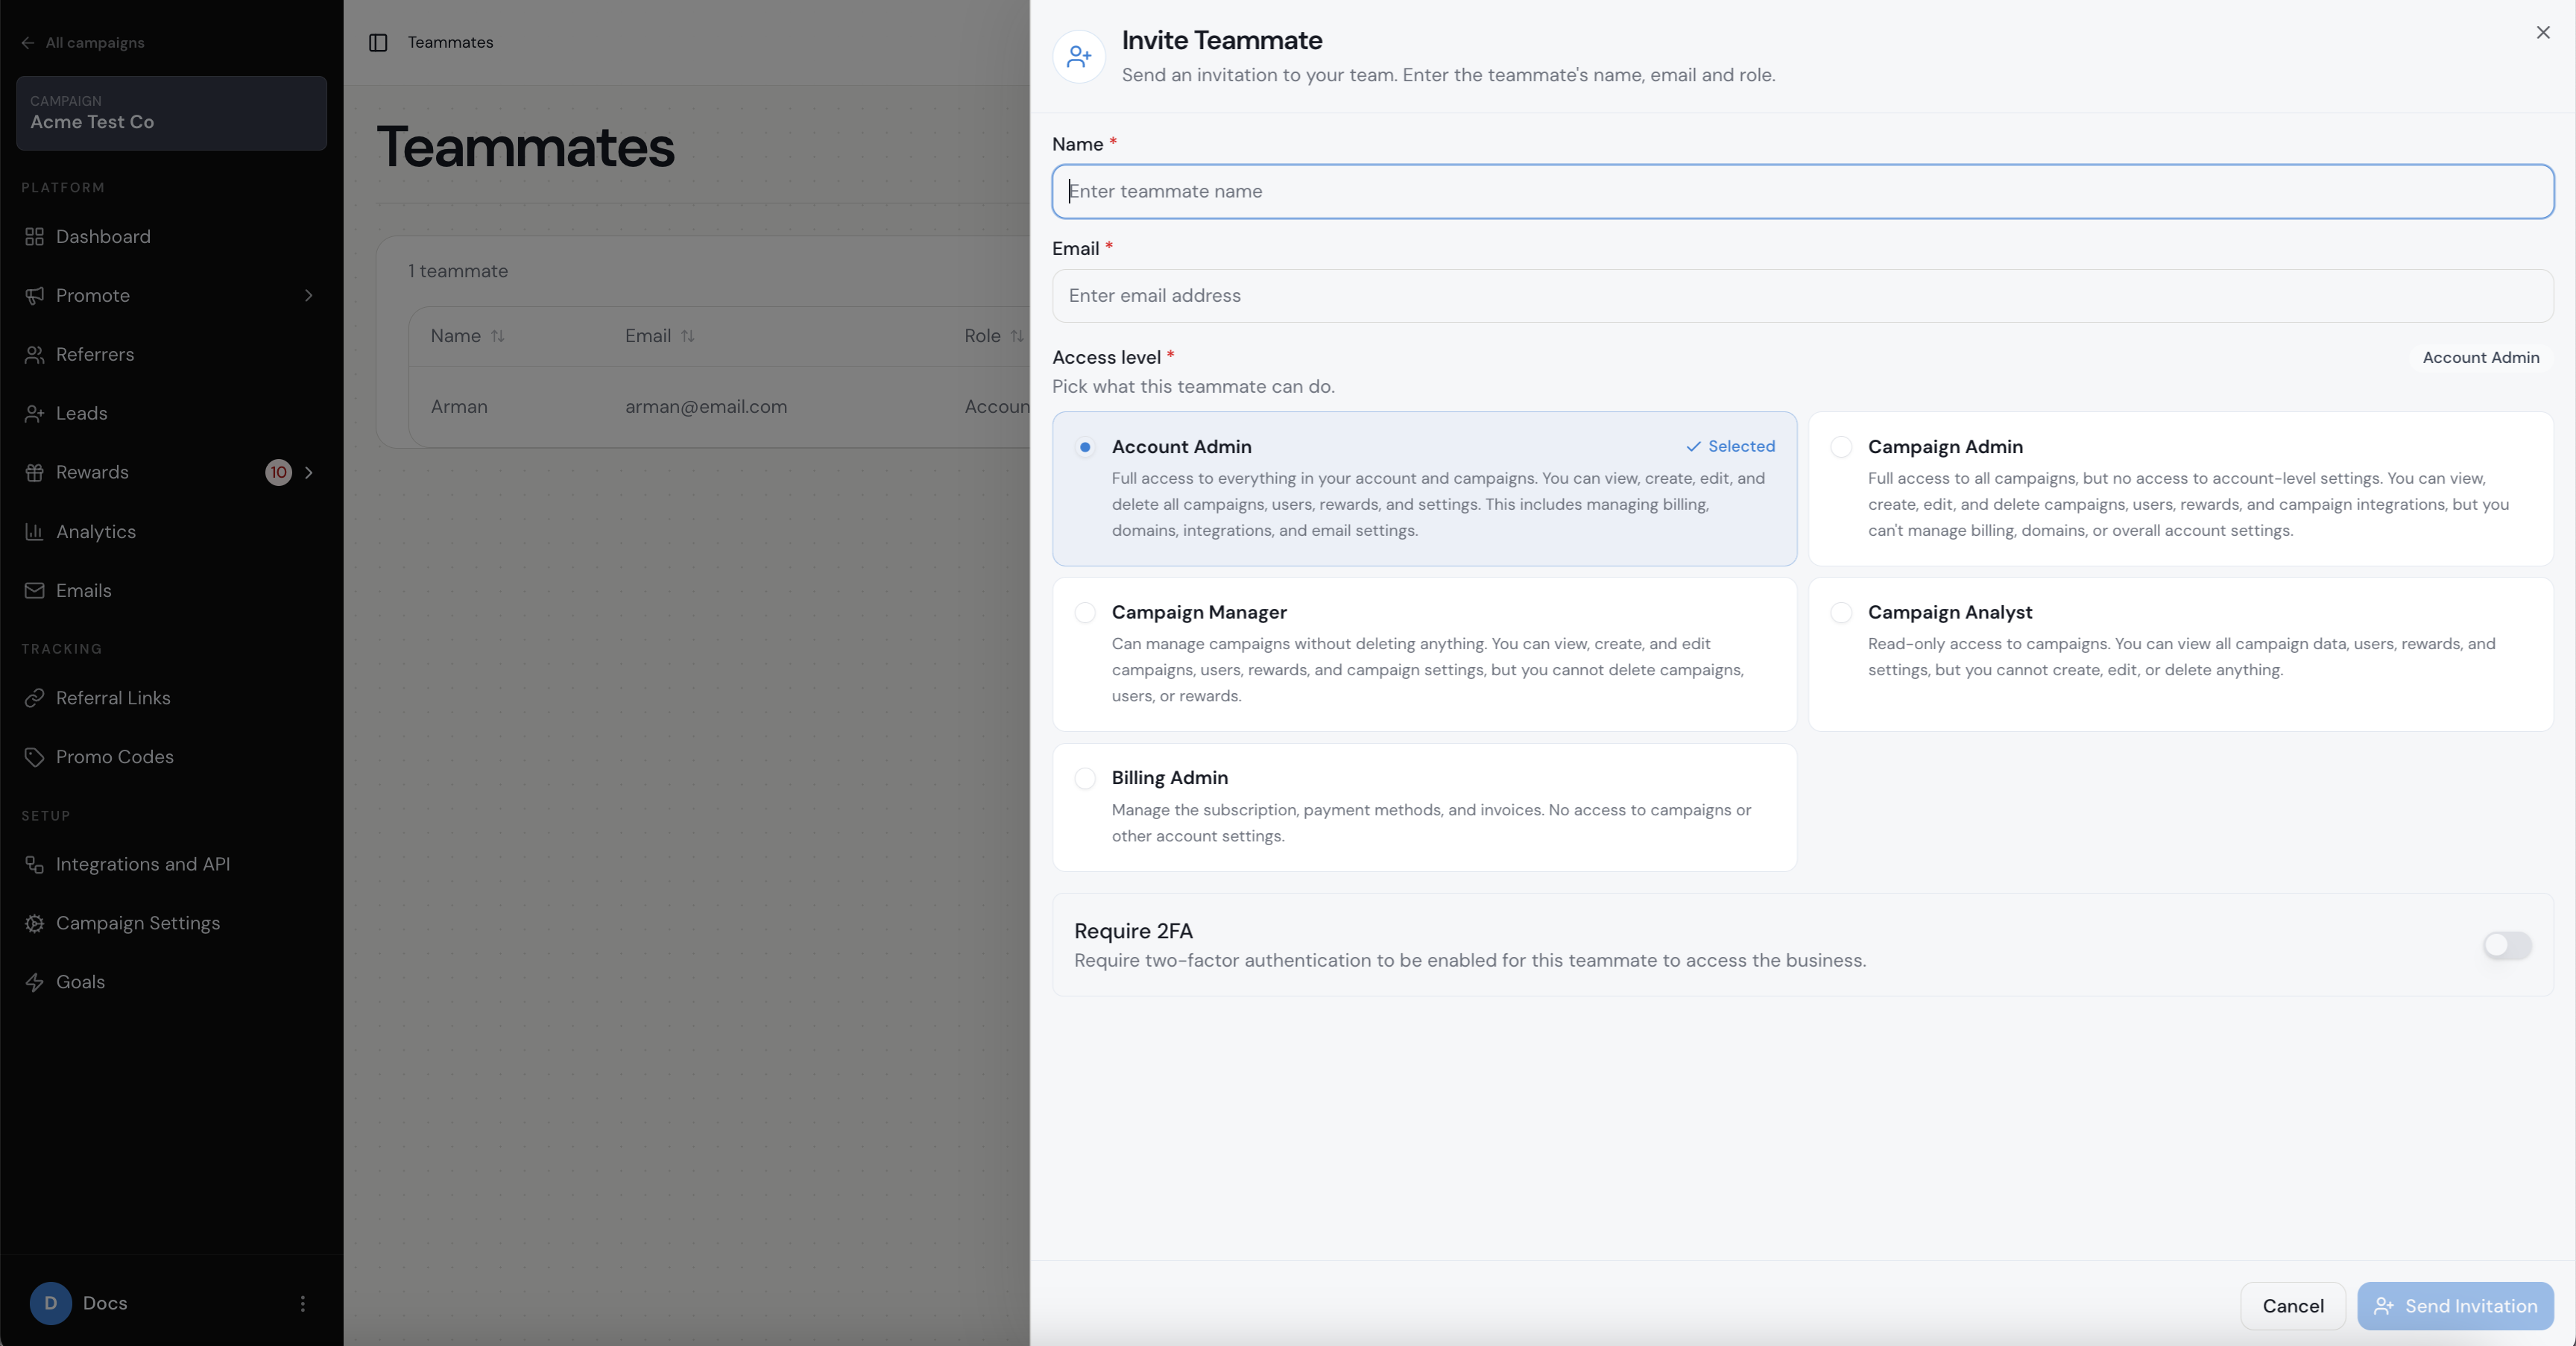This screenshot has height=1346, width=2576.
Task: Click the Rewards gift icon
Action: point(34,473)
